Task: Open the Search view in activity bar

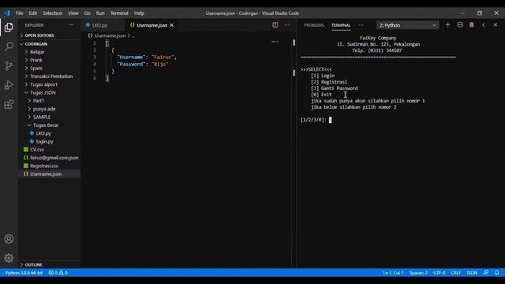Action: click(x=9, y=47)
